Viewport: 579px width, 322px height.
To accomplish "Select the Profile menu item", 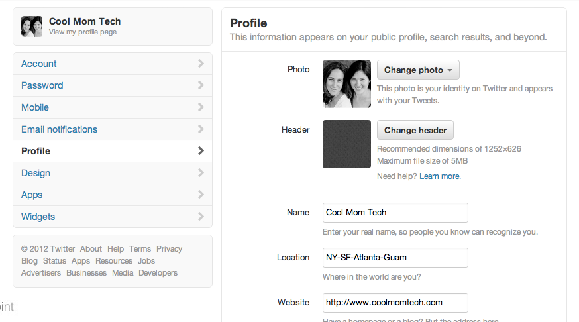I will [x=113, y=151].
